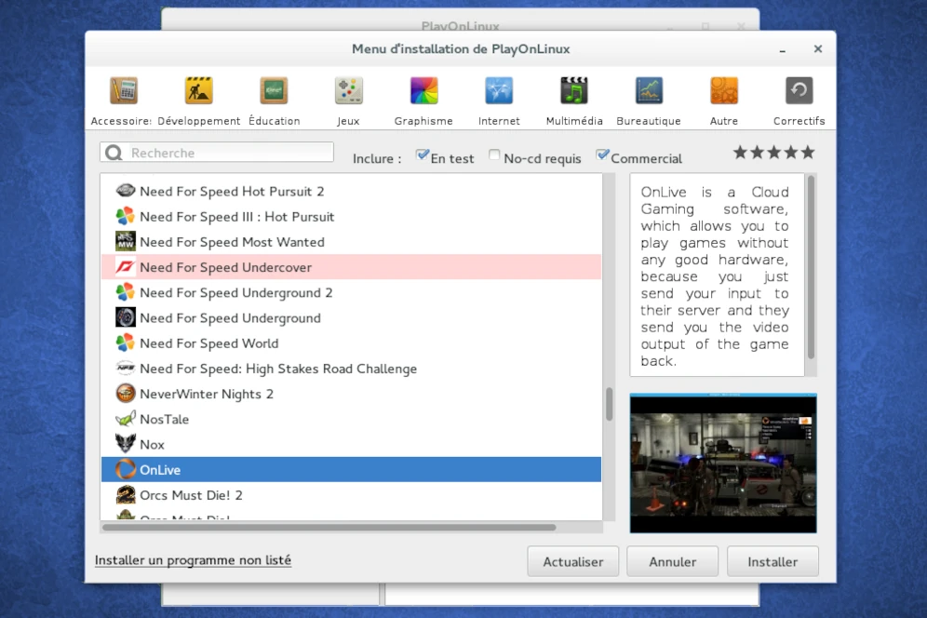Click the NosTale icon
The image size is (927, 618).
click(x=126, y=419)
